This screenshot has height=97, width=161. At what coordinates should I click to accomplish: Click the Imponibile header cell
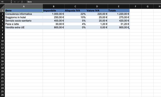coord(54,11)
